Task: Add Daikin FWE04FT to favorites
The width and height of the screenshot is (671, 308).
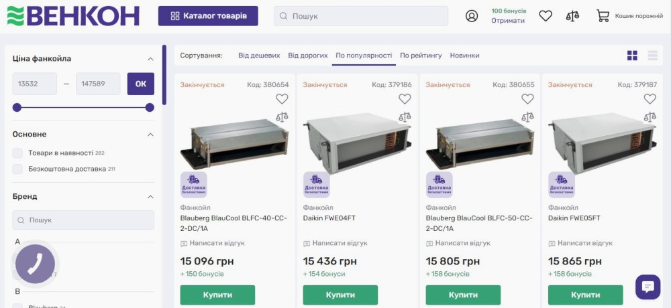Action: pos(405,99)
